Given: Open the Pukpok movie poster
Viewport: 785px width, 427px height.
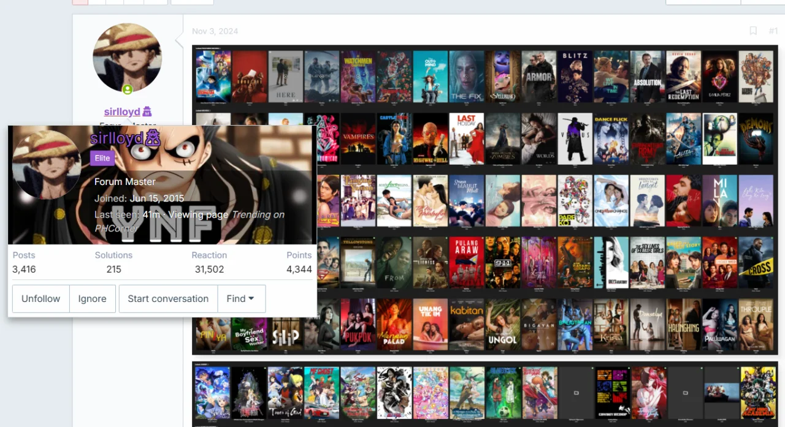Looking at the screenshot, I should [x=358, y=325].
